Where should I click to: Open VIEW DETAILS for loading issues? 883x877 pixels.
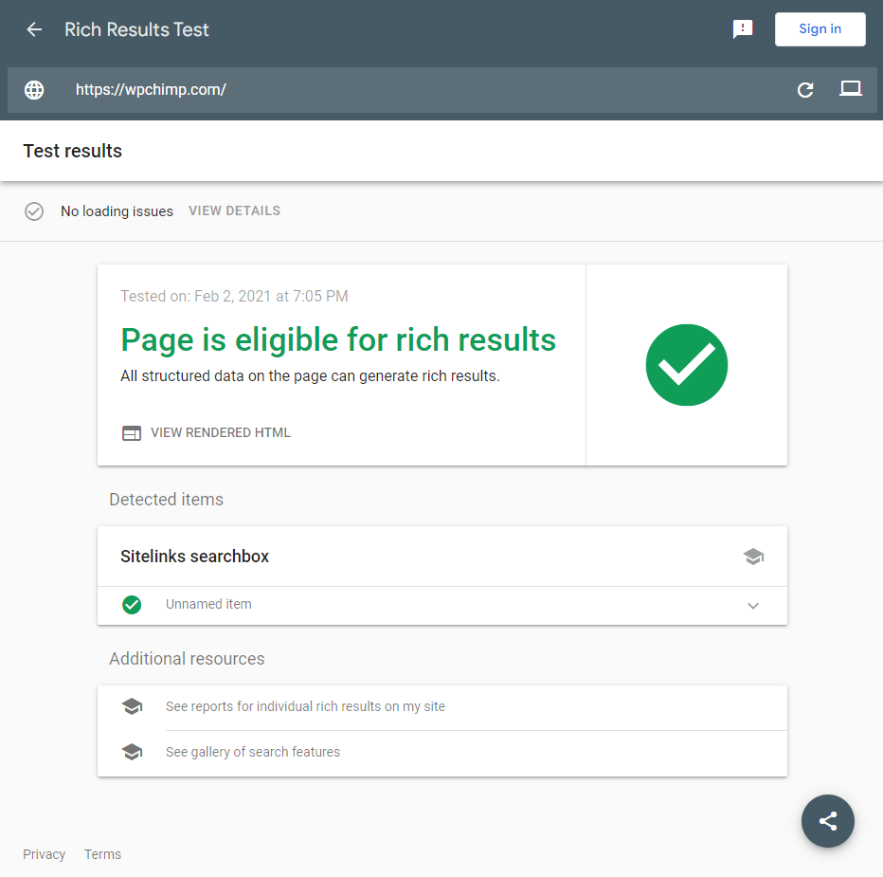234,210
